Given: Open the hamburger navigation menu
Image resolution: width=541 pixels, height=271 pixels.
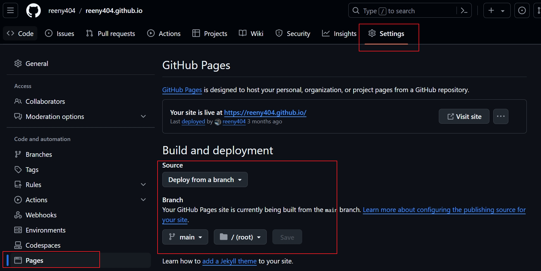Looking at the screenshot, I should click(10, 10).
